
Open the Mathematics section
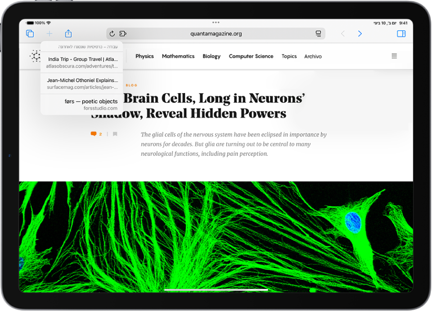[x=178, y=56]
